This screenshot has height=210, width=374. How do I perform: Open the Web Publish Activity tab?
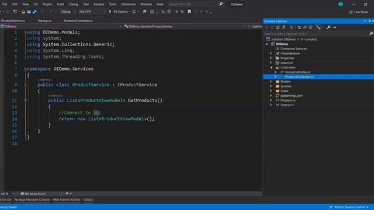pyautogui.click(x=67, y=199)
